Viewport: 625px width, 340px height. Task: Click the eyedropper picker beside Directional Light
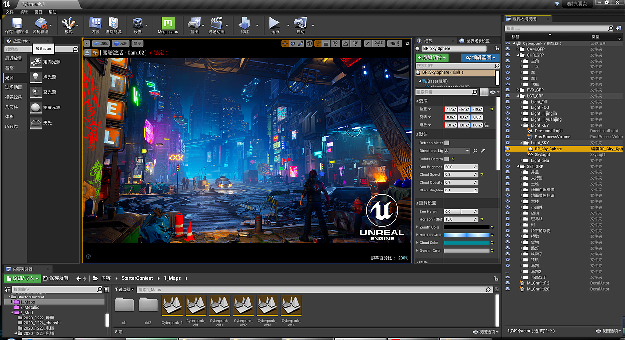click(483, 151)
